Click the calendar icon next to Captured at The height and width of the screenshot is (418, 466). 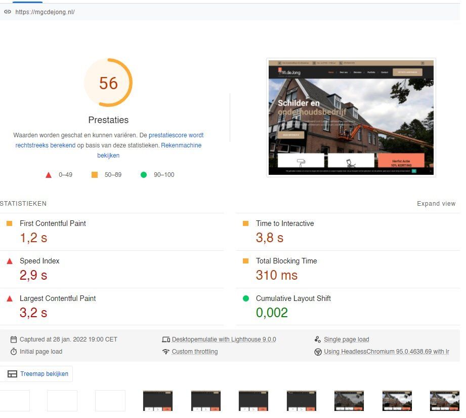click(14, 339)
